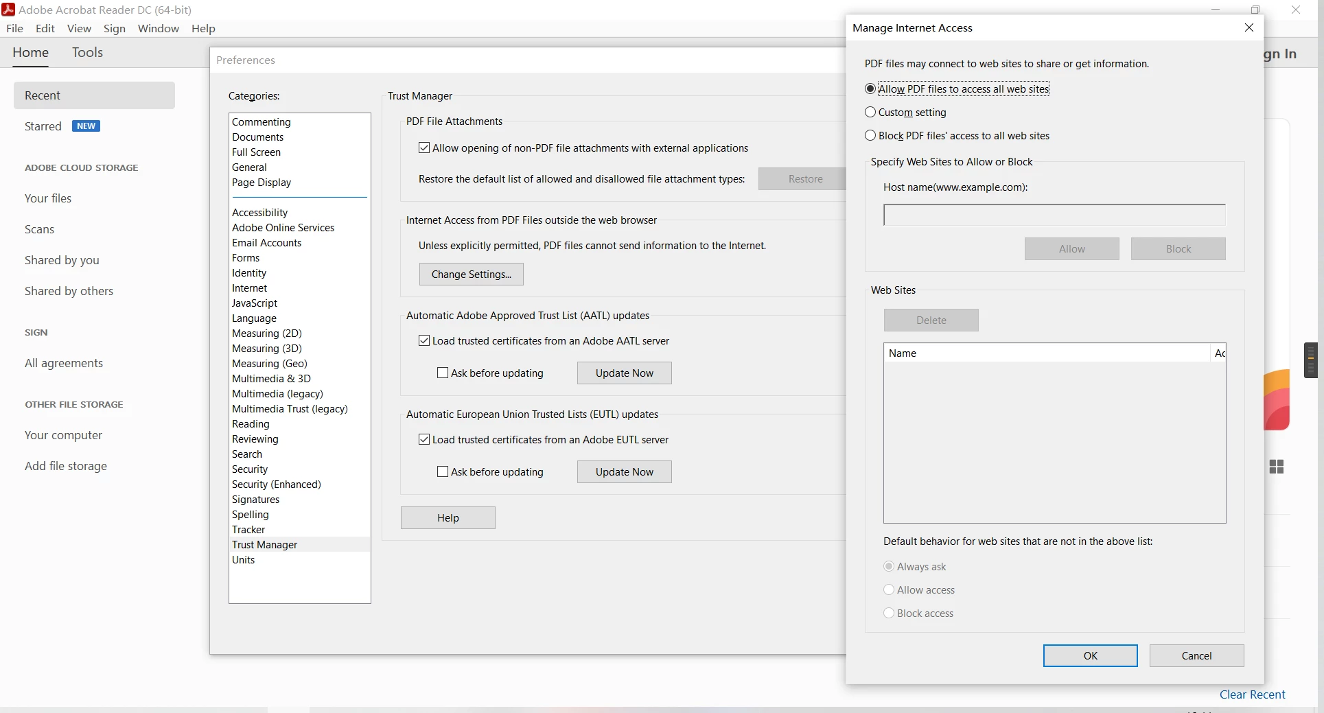This screenshot has height=713, width=1324.
Task: Click the OK button in Manage Internet Access
Action: coord(1091,655)
